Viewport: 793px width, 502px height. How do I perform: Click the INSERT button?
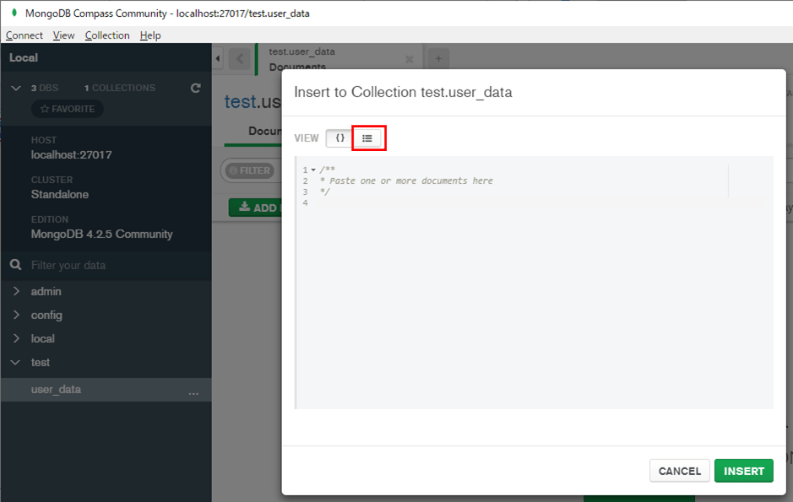(743, 471)
